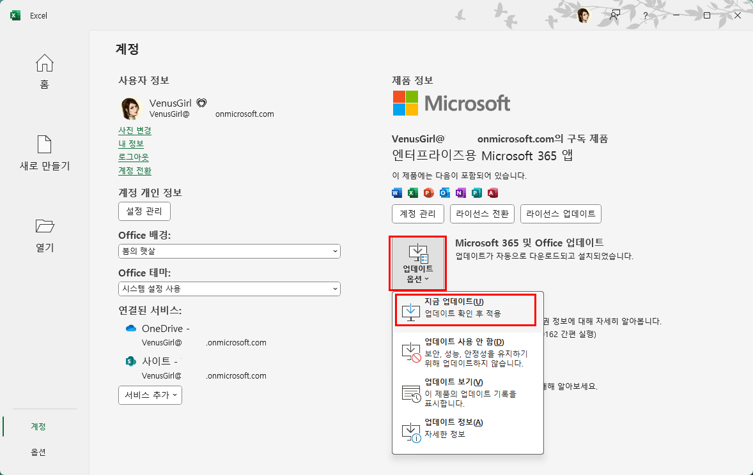Click the PowerPoint app icon

tap(428, 193)
